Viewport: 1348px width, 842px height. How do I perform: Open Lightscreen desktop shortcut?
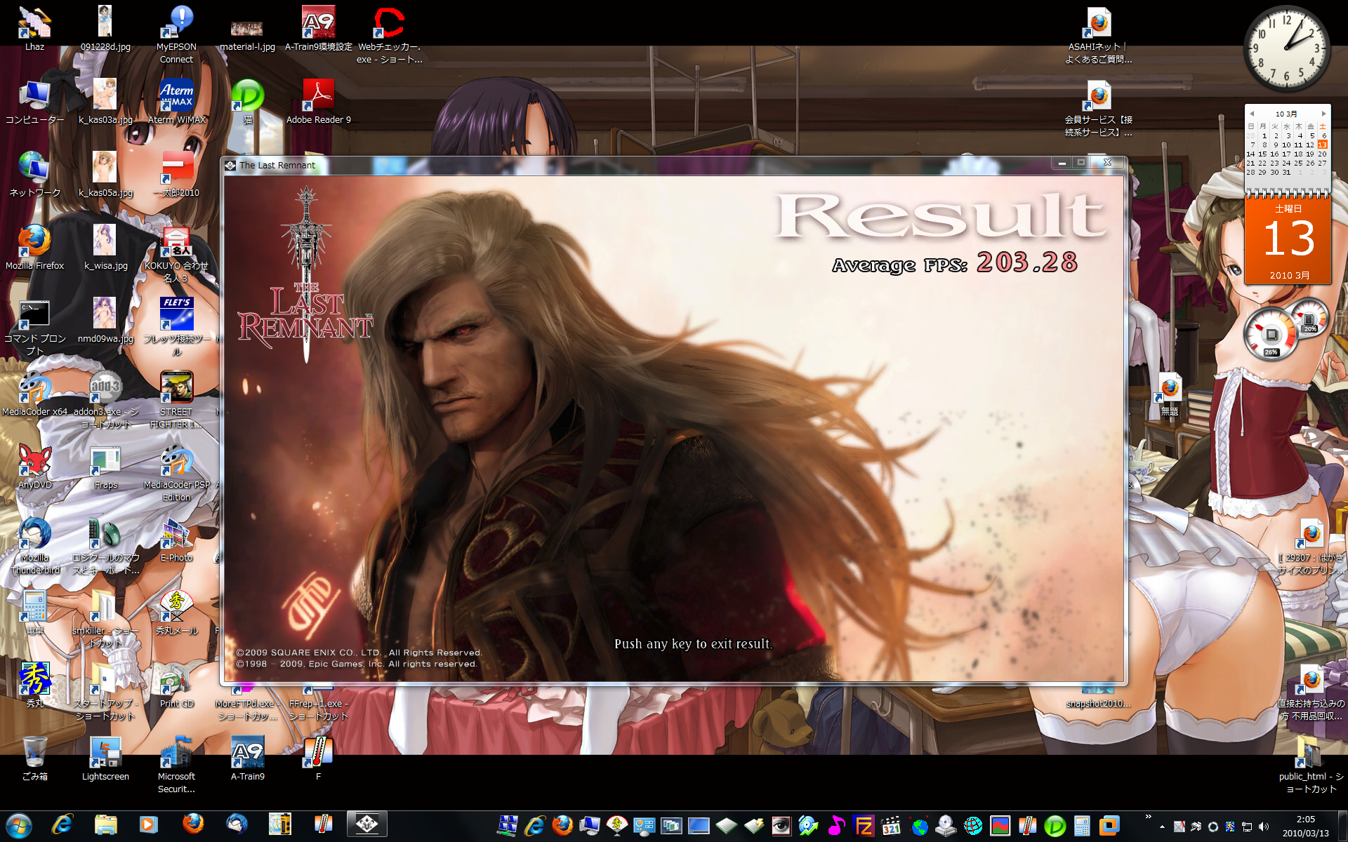(x=105, y=752)
